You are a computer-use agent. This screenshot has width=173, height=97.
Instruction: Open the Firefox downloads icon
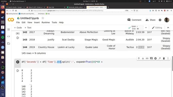[150, 11]
